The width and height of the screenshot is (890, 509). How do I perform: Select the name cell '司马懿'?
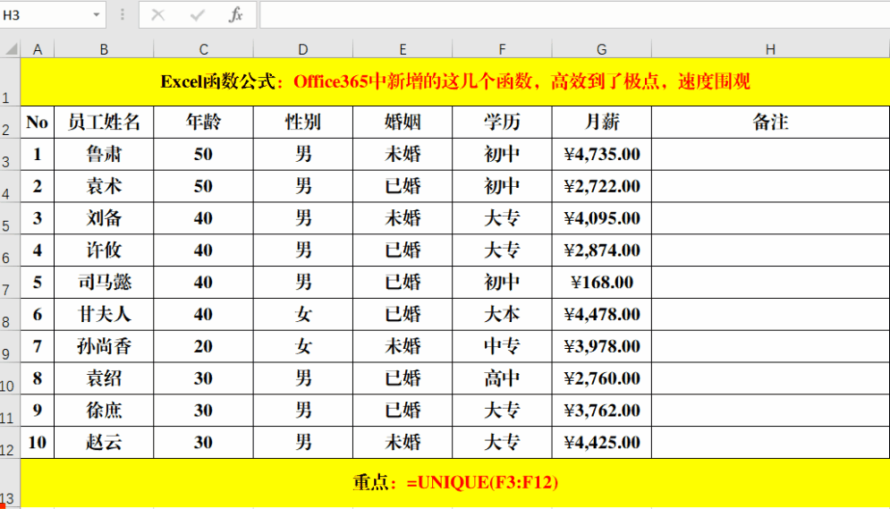click(x=104, y=282)
